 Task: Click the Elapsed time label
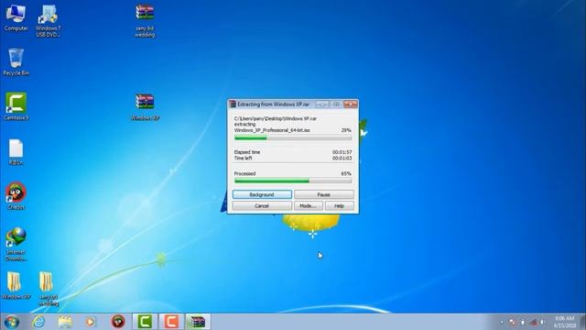[247, 152]
